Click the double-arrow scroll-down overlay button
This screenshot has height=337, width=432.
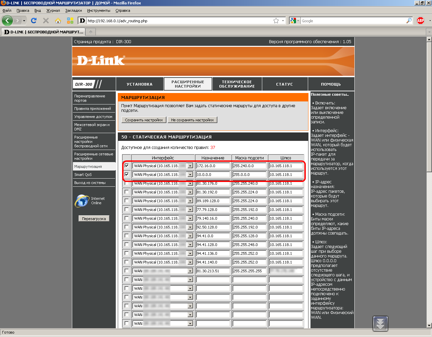click(x=380, y=324)
